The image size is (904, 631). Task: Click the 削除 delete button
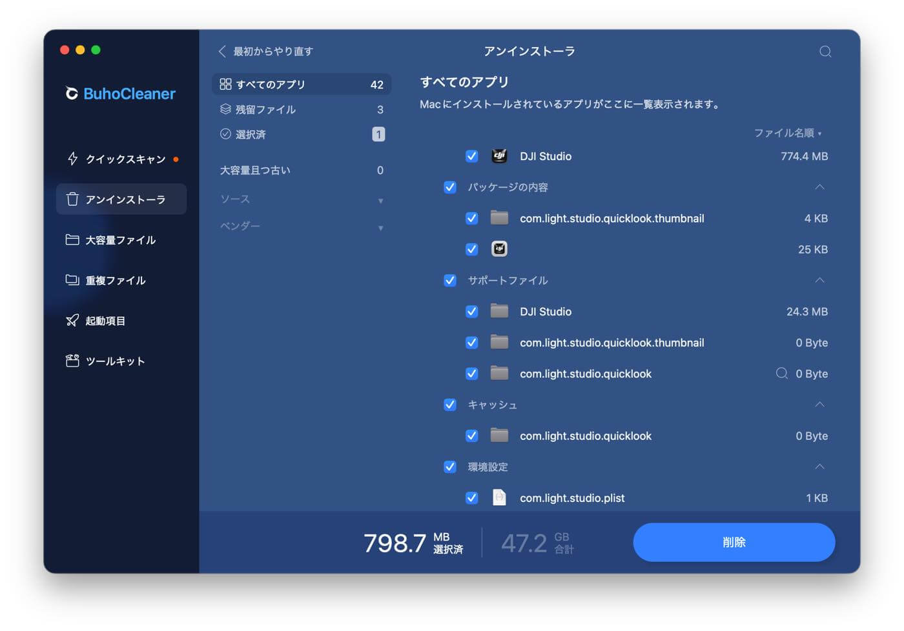[x=734, y=542]
